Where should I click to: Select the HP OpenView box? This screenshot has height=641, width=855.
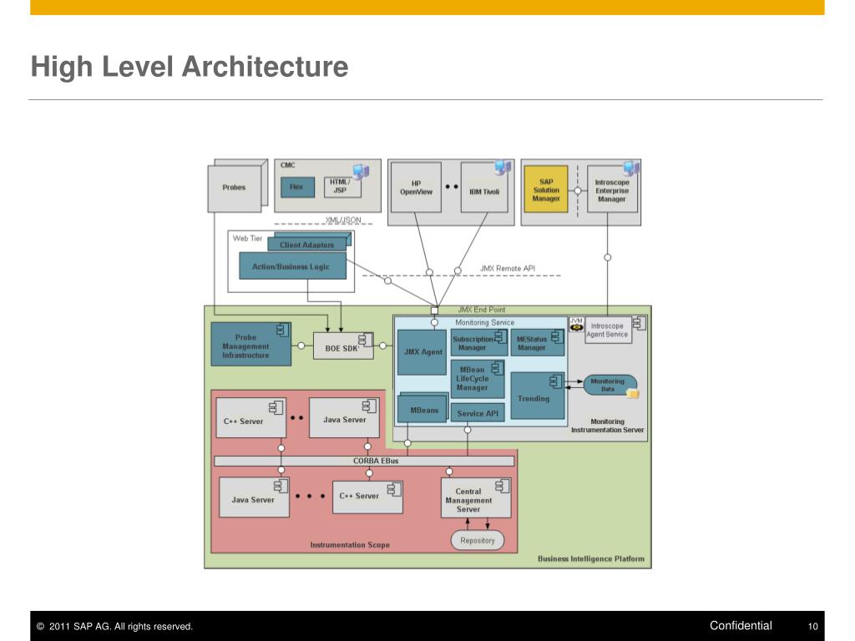[416, 188]
